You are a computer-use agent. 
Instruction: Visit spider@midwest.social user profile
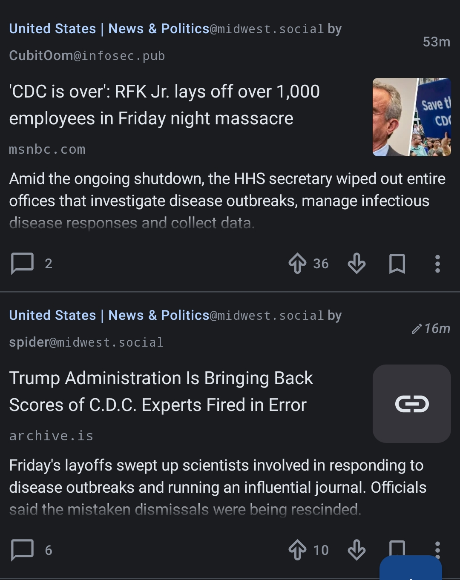86,342
